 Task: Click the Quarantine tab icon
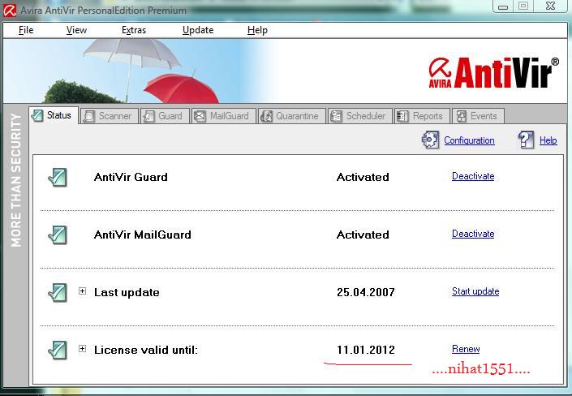266,116
